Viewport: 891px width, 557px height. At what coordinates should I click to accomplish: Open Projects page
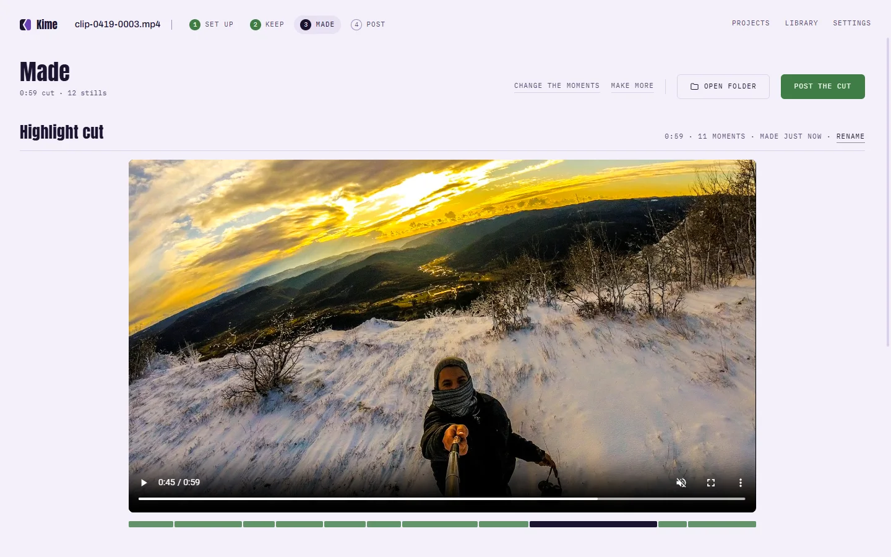tap(751, 24)
